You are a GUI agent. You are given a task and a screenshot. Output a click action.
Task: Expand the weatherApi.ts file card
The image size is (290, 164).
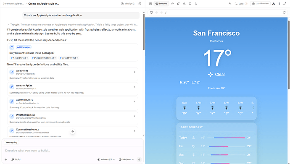(x=134, y=87)
